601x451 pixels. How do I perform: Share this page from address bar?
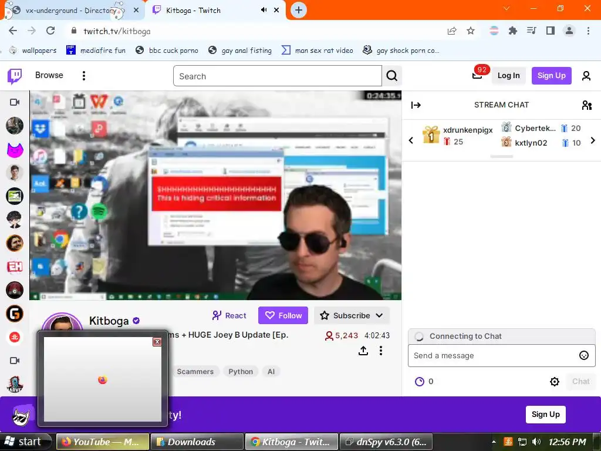pos(452,31)
